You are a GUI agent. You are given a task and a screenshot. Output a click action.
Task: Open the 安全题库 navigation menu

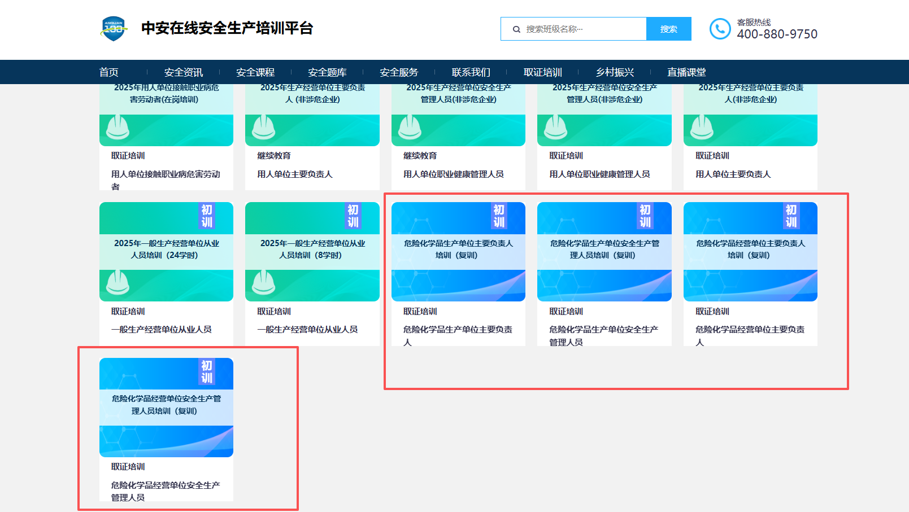327,72
